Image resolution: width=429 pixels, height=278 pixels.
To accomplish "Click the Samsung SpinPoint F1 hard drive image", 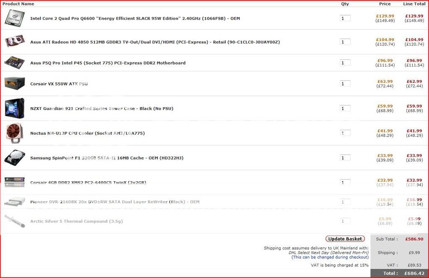I will click(x=15, y=158).
